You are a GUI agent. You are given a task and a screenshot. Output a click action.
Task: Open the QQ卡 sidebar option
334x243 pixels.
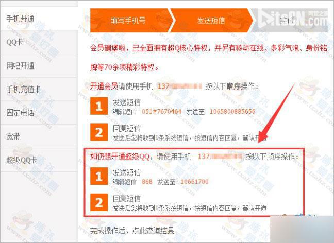pos(39,42)
